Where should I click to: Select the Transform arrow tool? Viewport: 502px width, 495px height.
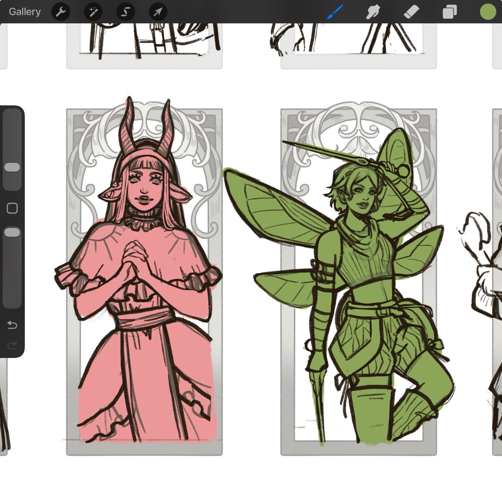tap(157, 12)
